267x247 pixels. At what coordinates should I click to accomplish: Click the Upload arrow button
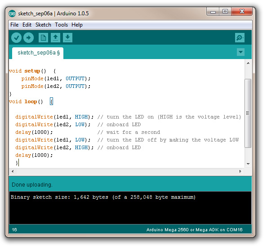28,38
